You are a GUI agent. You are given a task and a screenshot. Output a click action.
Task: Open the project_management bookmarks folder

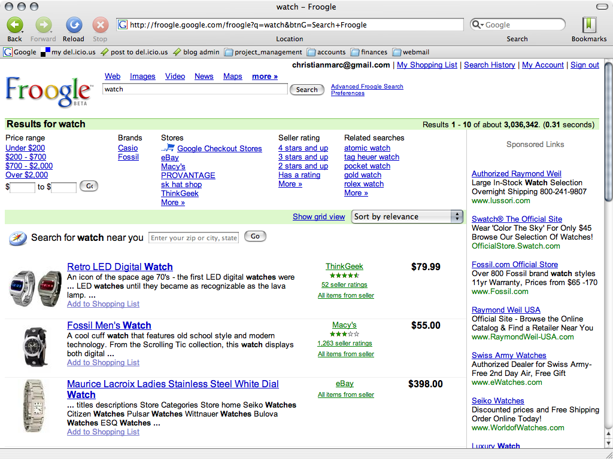[x=263, y=52]
